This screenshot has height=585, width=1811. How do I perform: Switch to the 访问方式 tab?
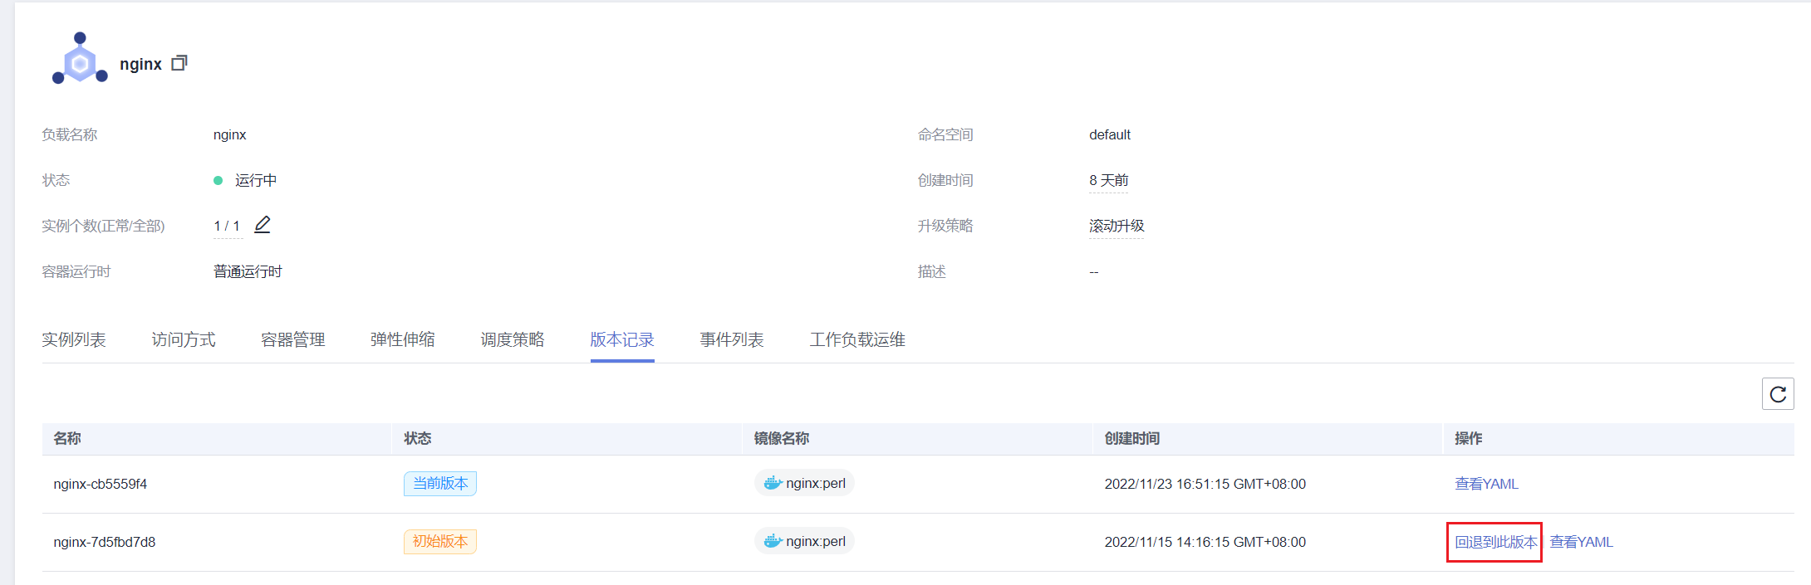point(184,339)
